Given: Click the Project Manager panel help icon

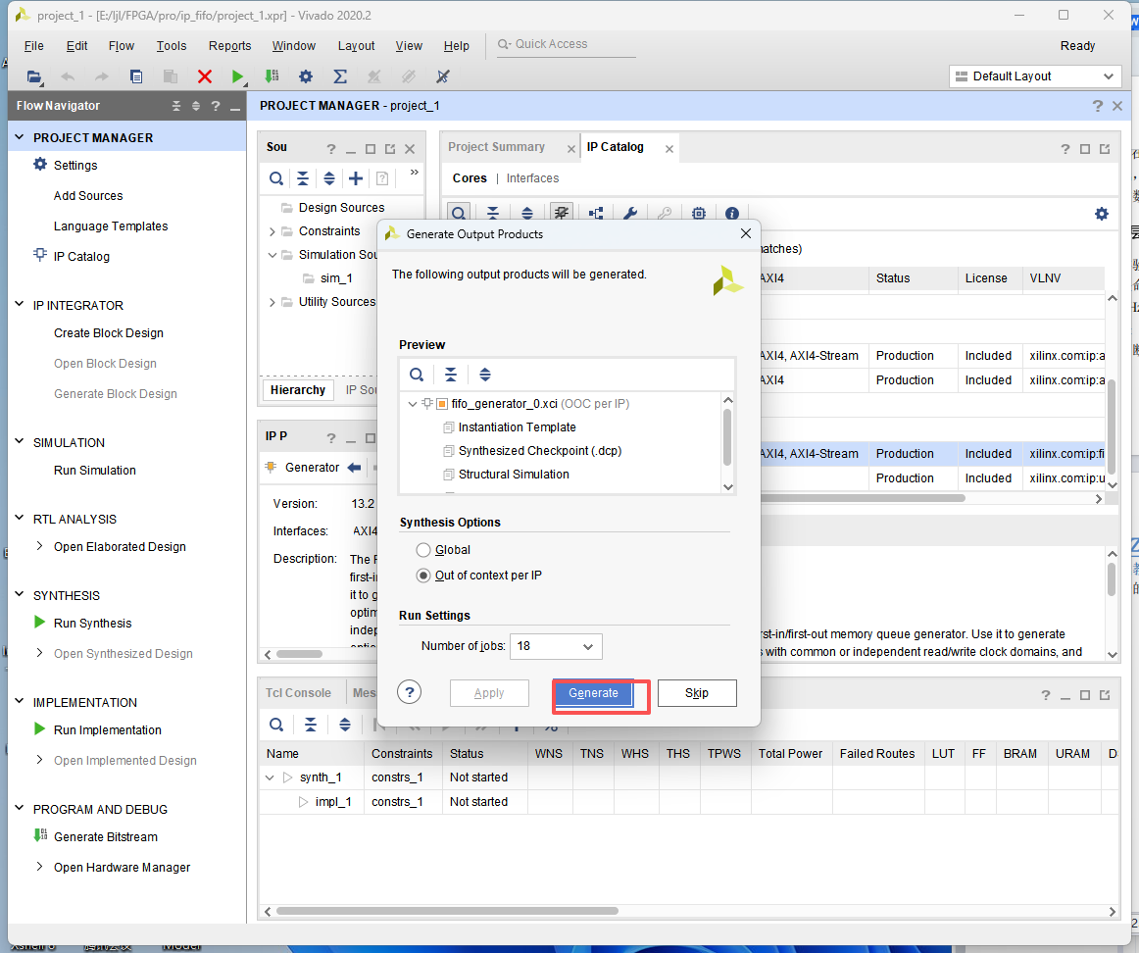Looking at the screenshot, I should [1098, 106].
